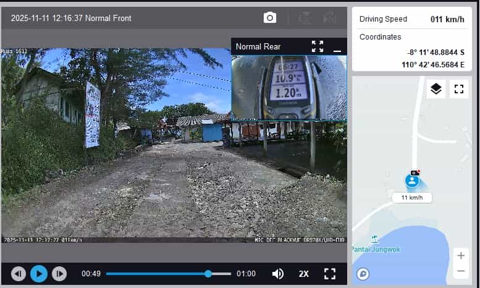Screen dimensions: 480x288
Task: Step back to the previous frame
Action: (x=19, y=273)
